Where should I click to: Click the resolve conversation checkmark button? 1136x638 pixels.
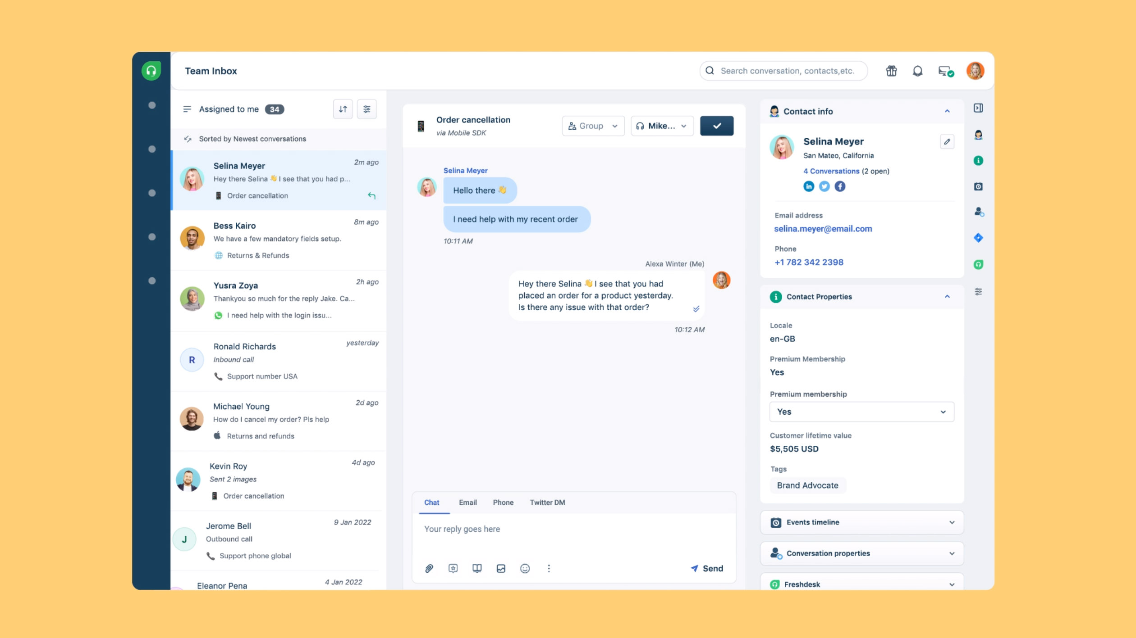(716, 126)
